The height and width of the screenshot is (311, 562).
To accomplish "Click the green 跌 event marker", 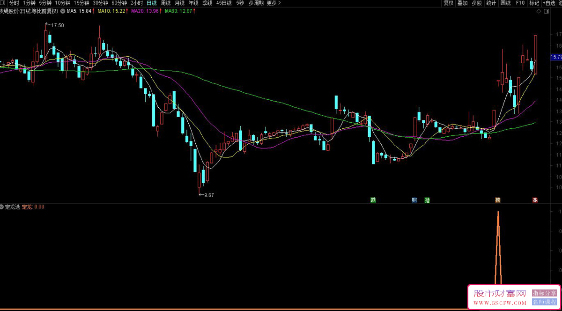I will pyautogui.click(x=373, y=200).
